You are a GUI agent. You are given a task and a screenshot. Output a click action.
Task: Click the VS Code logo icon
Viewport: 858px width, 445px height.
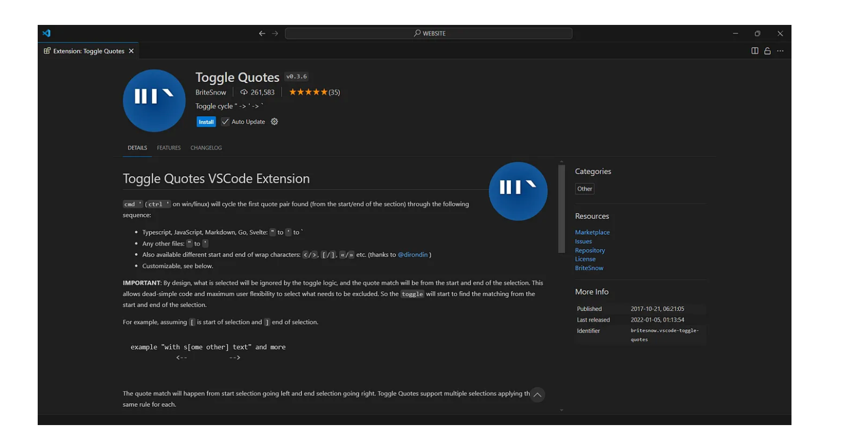(47, 33)
